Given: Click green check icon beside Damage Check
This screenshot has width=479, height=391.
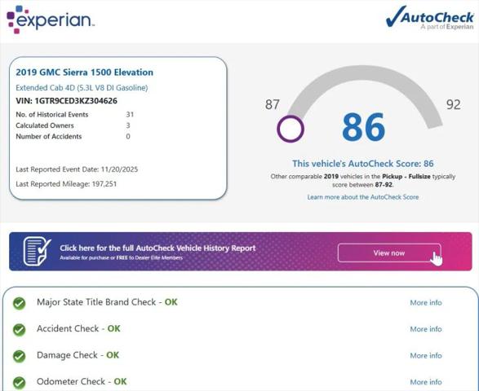Looking at the screenshot, I should pos(20,356).
